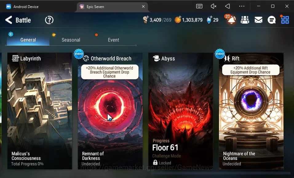This screenshot has width=294, height=178.
Task: Click Undecided under Remnant of Darkness
Action: (x=91, y=164)
